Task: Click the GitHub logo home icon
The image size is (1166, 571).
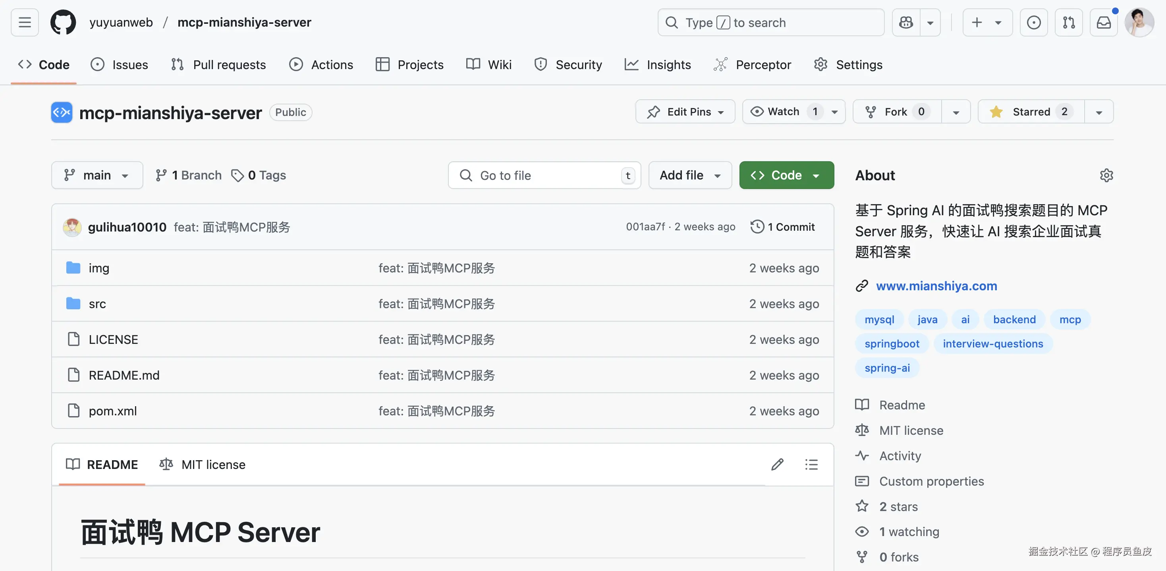Action: (x=63, y=22)
